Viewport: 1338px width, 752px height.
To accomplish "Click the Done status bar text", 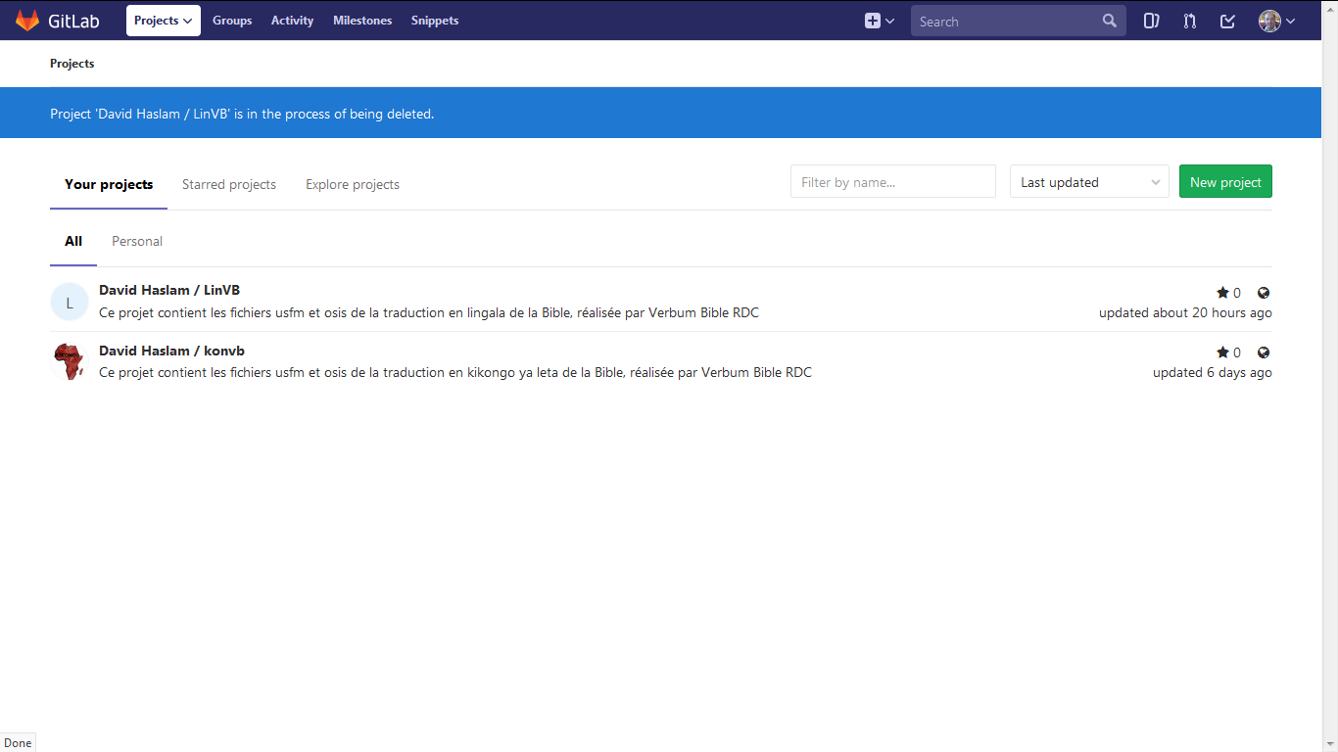I will pos(18,742).
